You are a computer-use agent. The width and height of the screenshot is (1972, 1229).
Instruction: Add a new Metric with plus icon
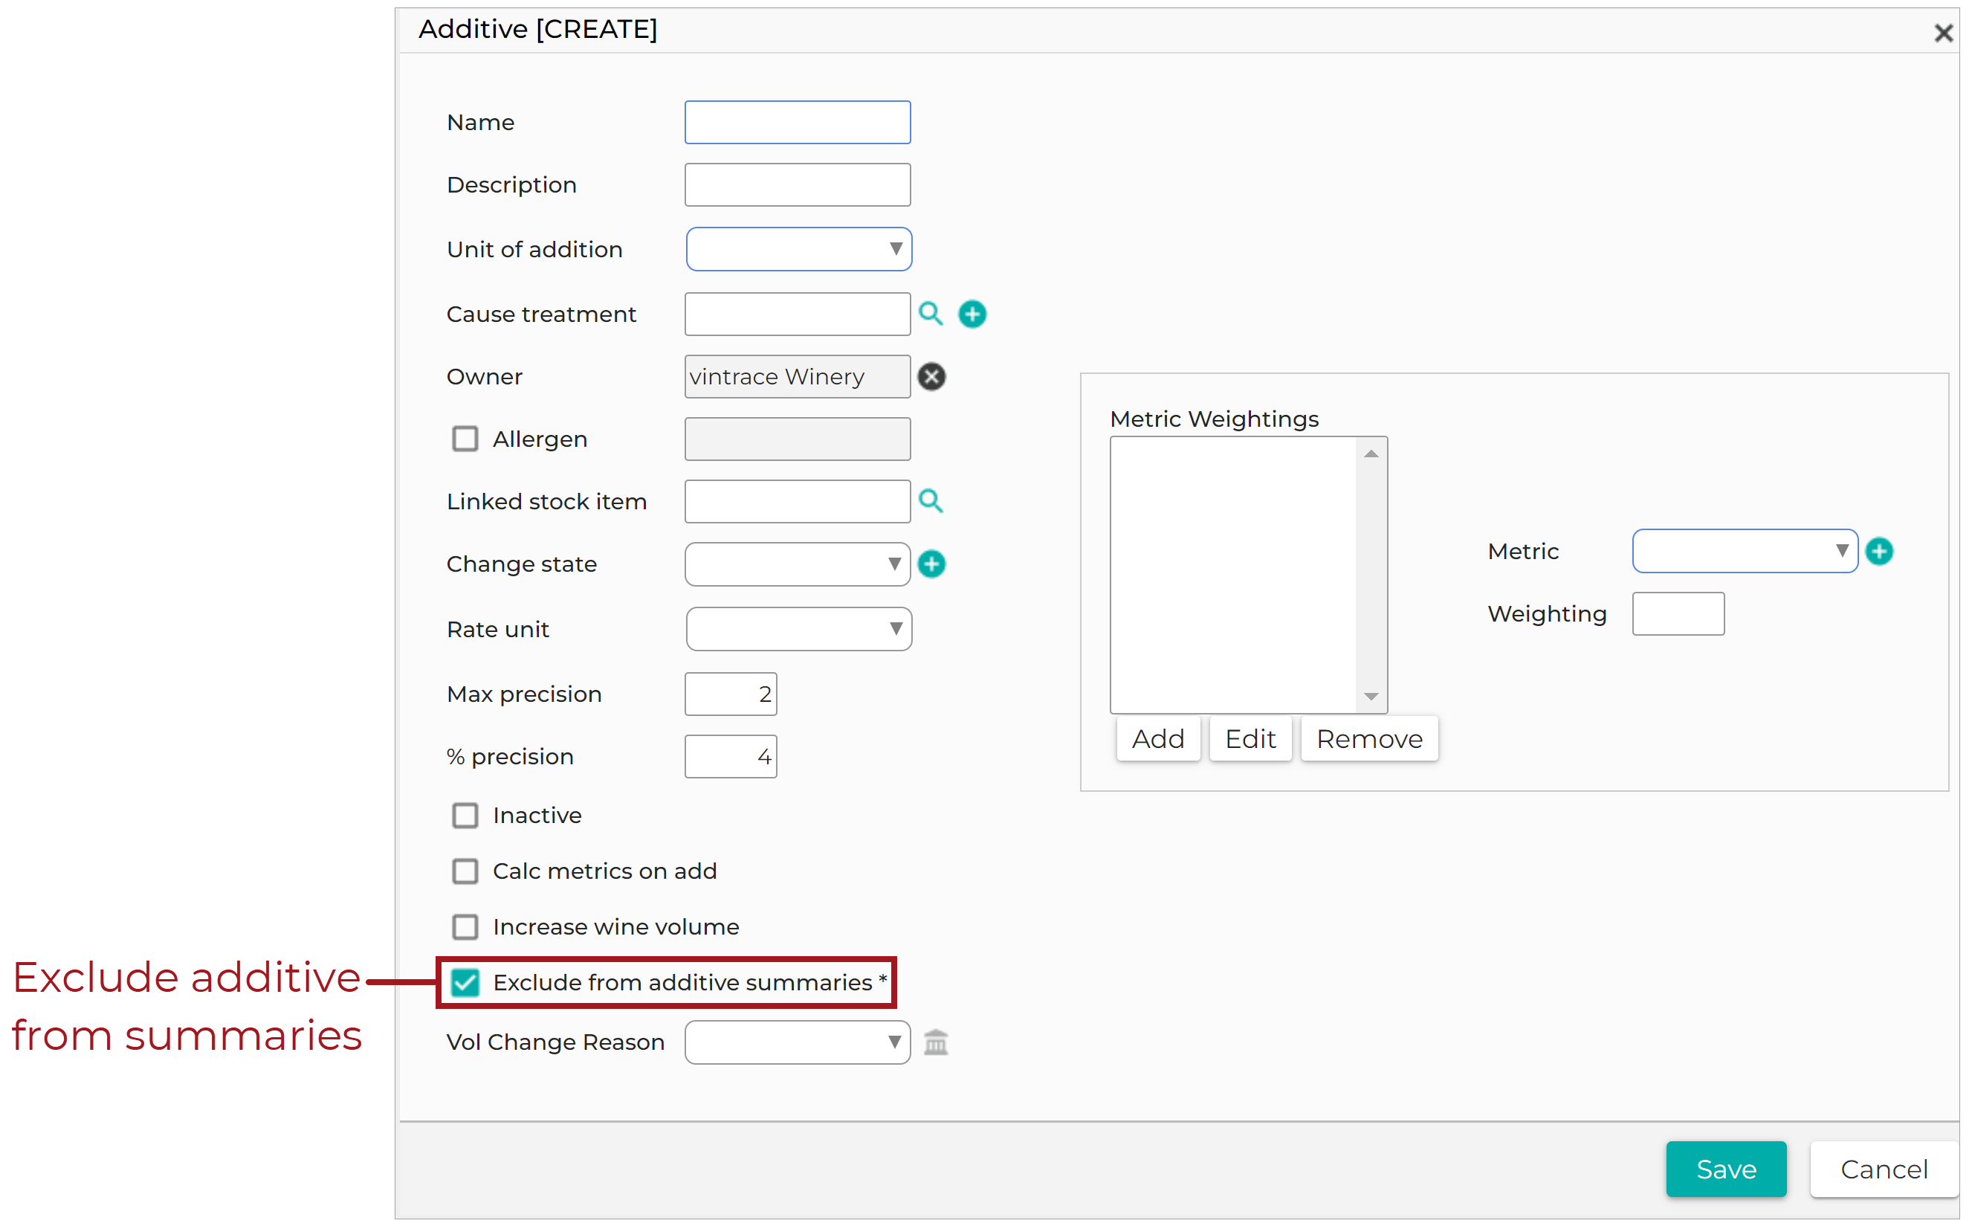(x=1878, y=551)
